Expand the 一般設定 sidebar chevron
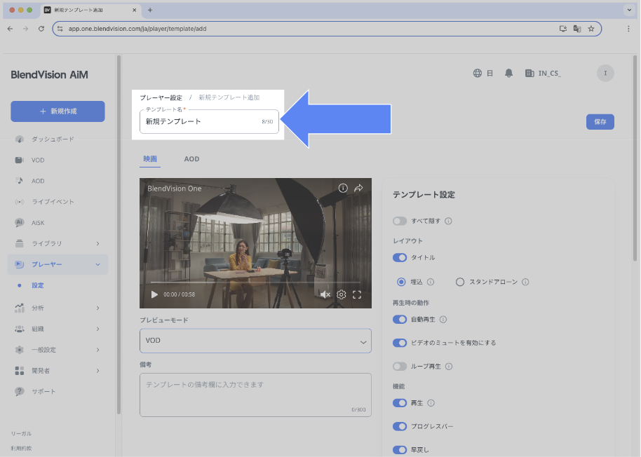The image size is (641, 457). pyautogui.click(x=97, y=350)
